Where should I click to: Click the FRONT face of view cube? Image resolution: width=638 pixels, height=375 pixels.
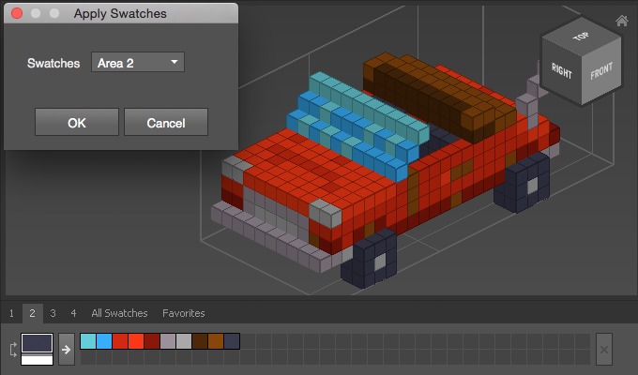(601, 73)
